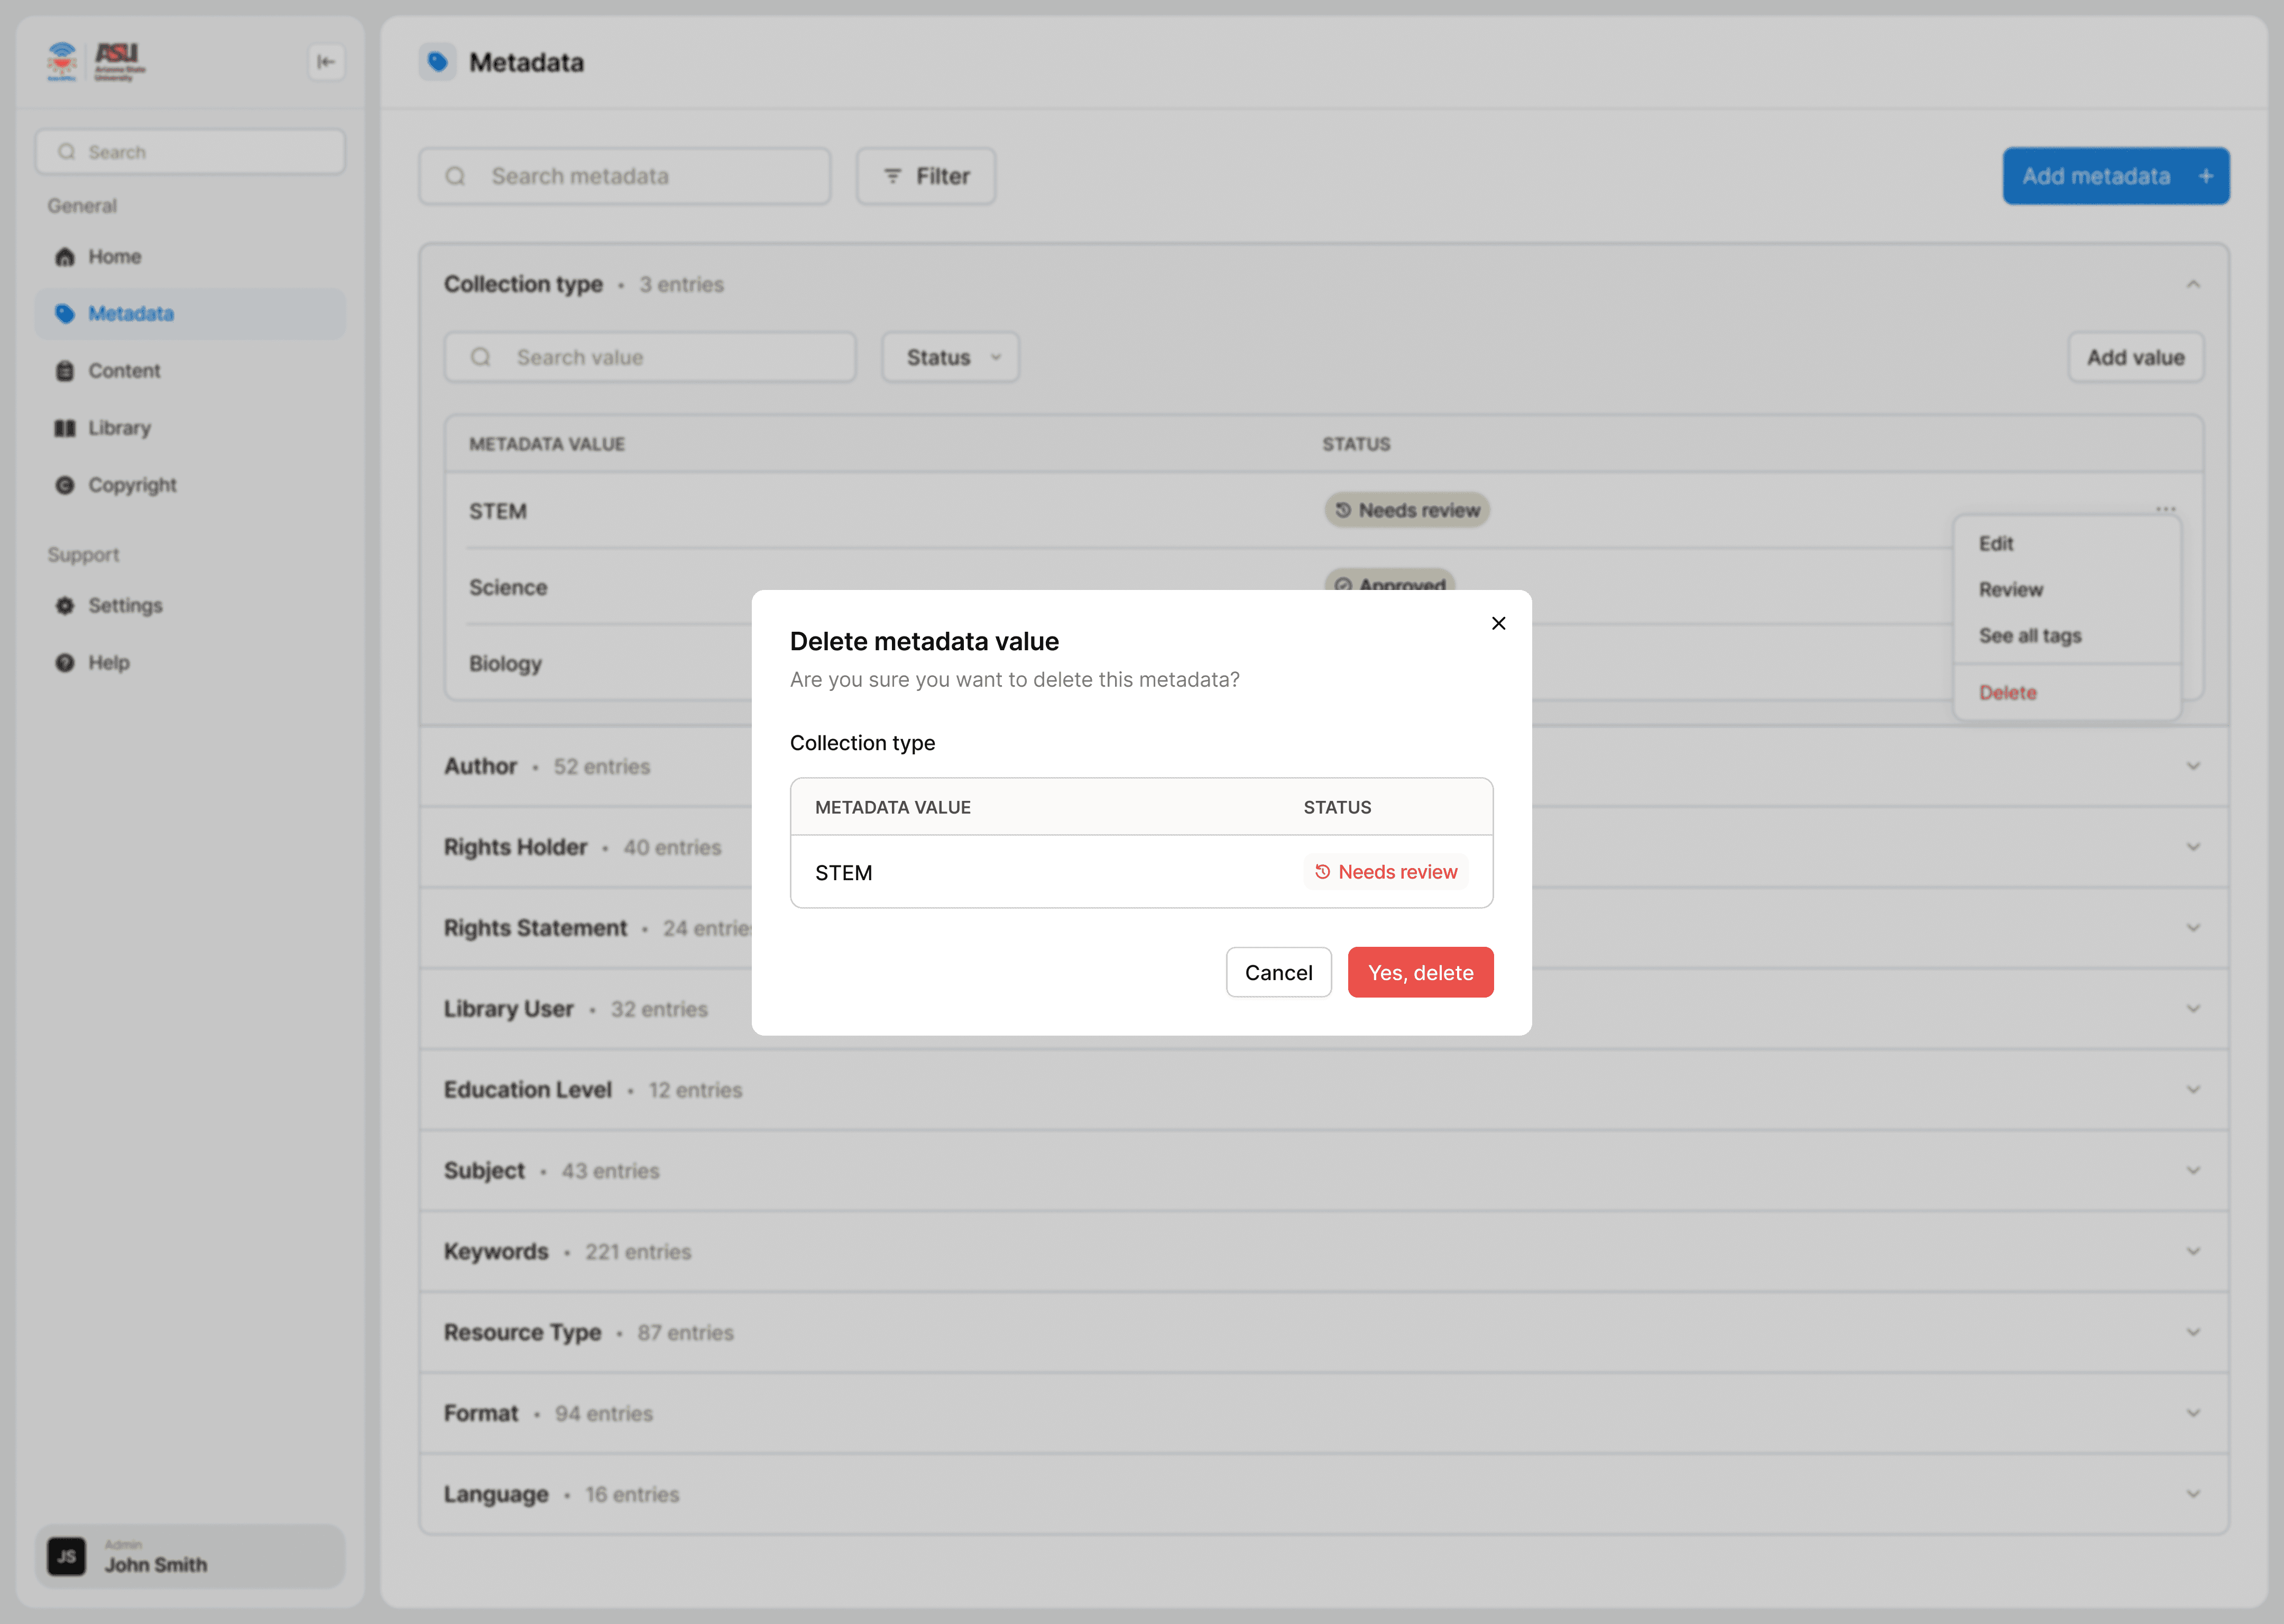Viewport: 2284px width, 1624px height.
Task: Open Content section icon
Action: click(65, 371)
